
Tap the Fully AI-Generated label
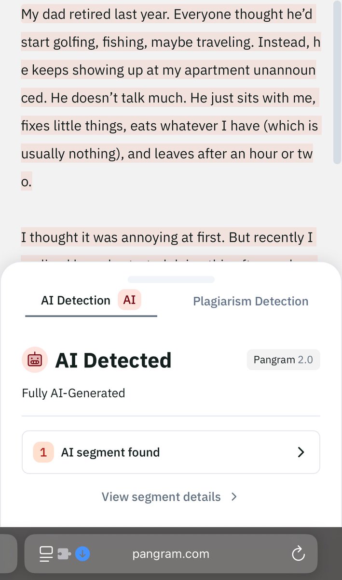point(73,393)
